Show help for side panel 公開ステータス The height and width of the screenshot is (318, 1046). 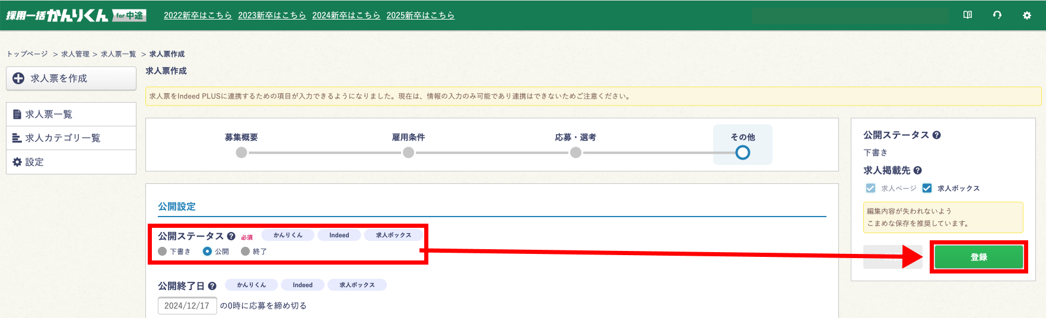coord(936,135)
